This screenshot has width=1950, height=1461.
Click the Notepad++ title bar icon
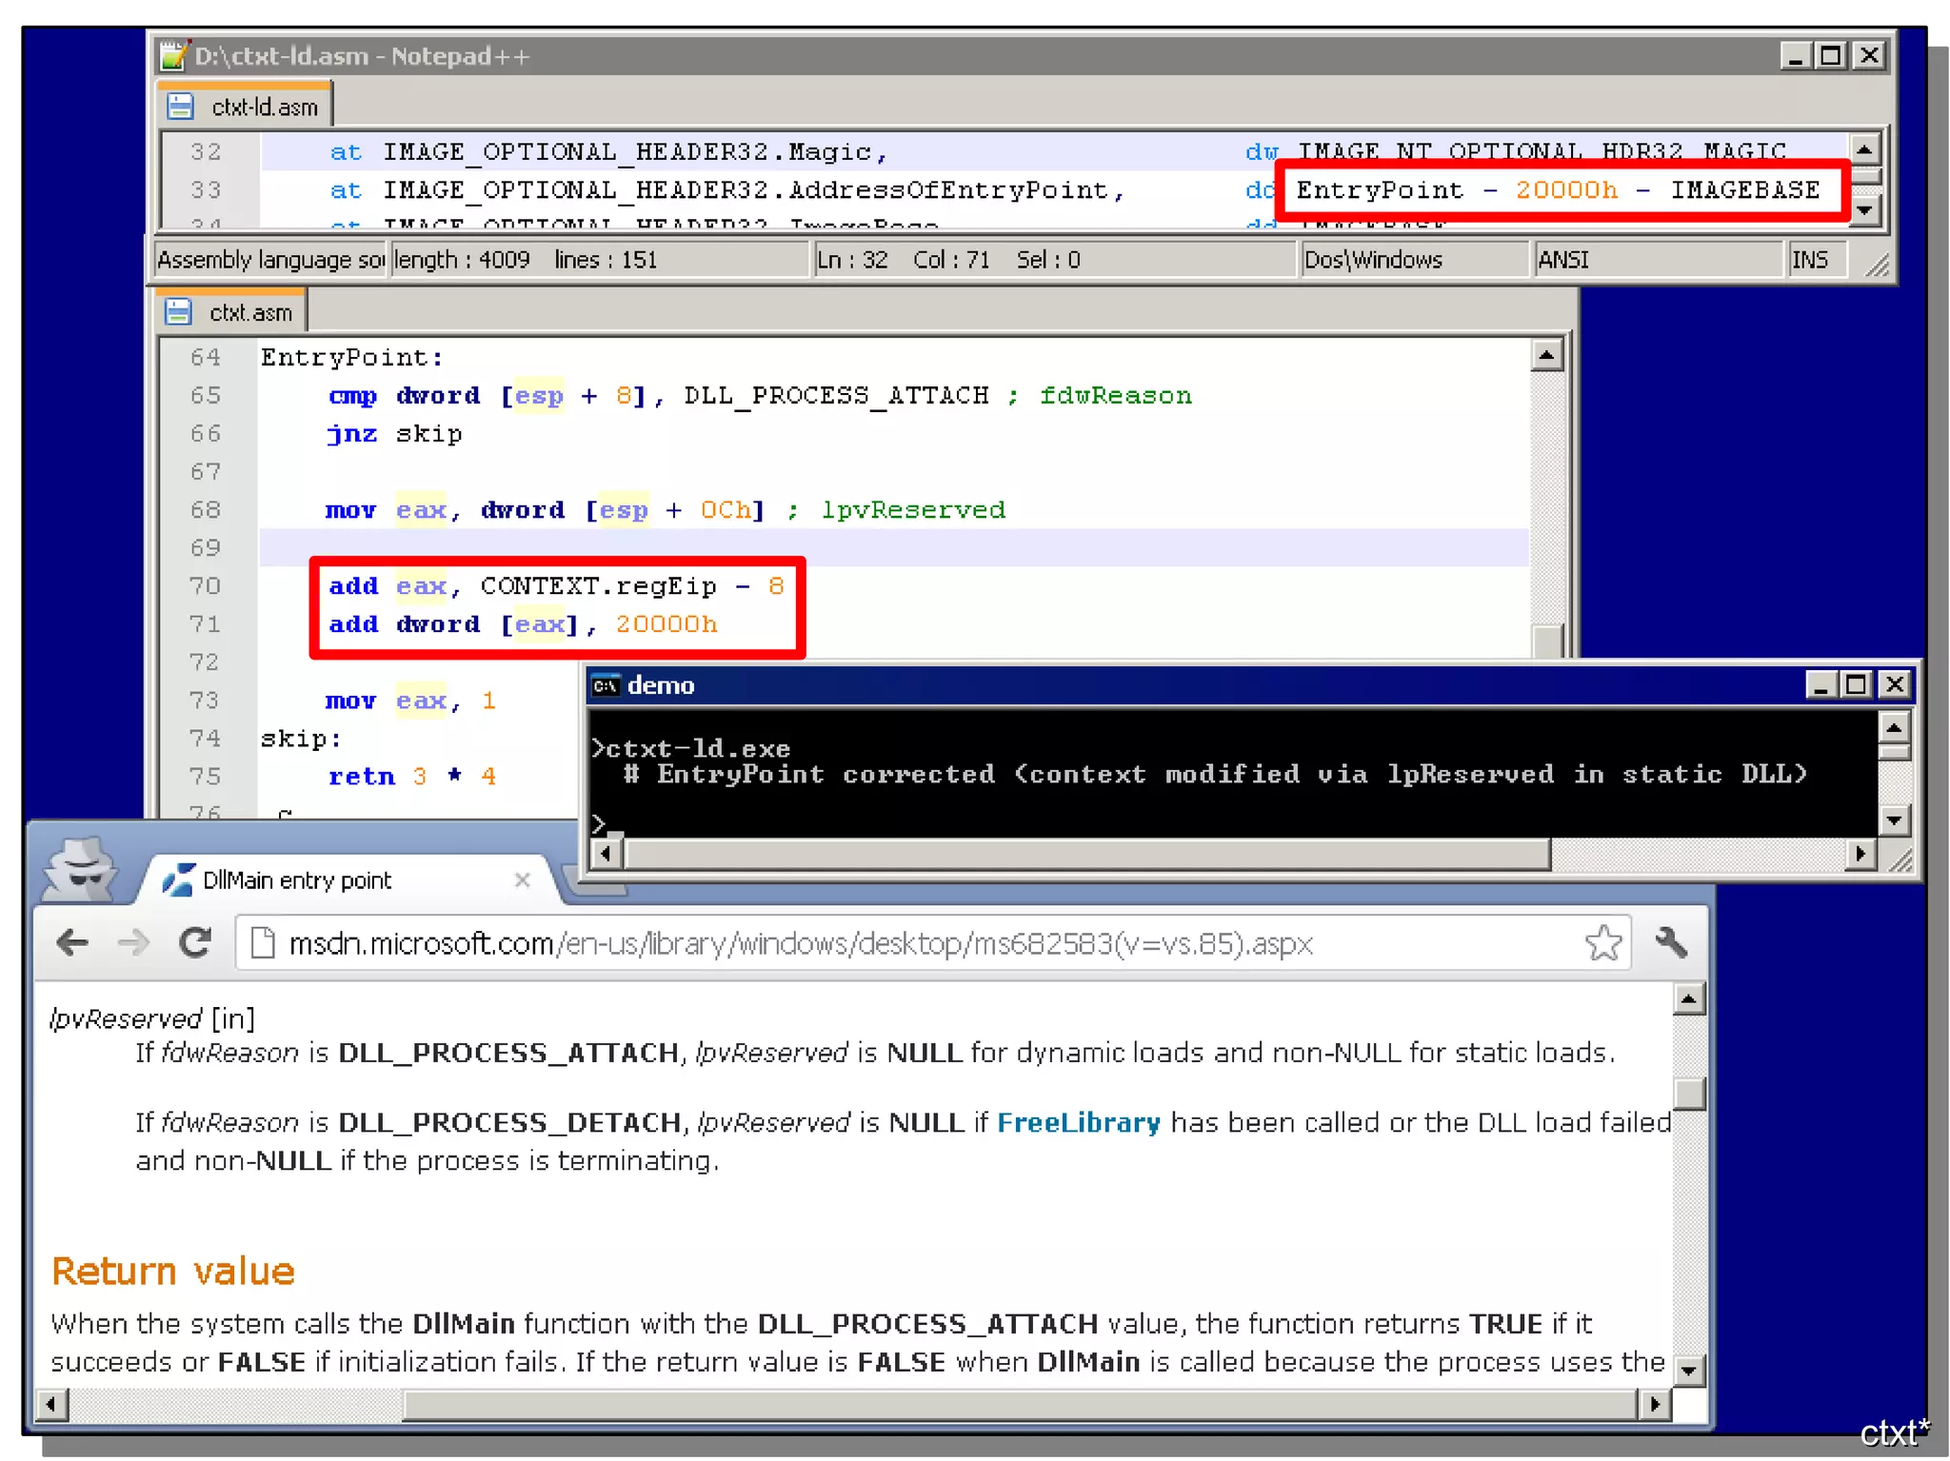click(173, 56)
